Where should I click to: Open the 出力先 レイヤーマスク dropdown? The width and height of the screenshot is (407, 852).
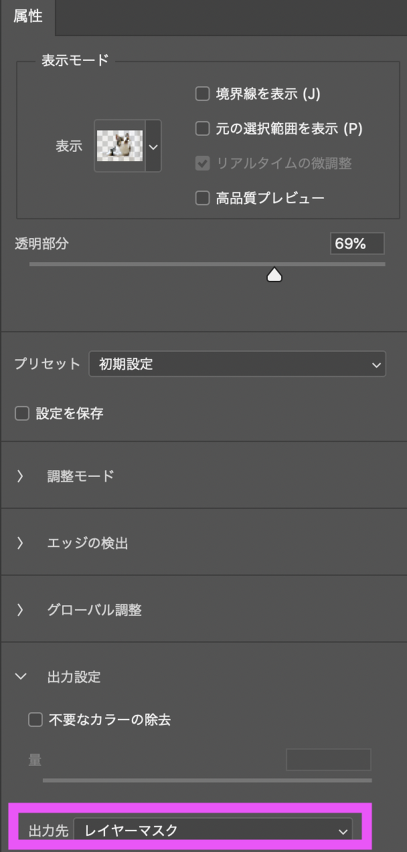tap(213, 831)
